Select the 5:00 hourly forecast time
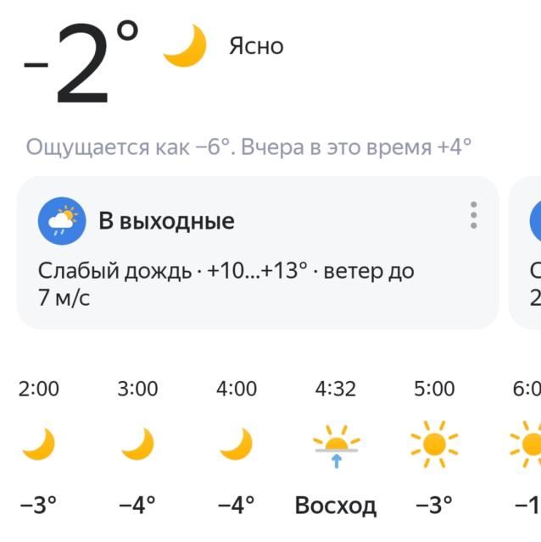Screen dimensions: 541x542 tap(434, 389)
